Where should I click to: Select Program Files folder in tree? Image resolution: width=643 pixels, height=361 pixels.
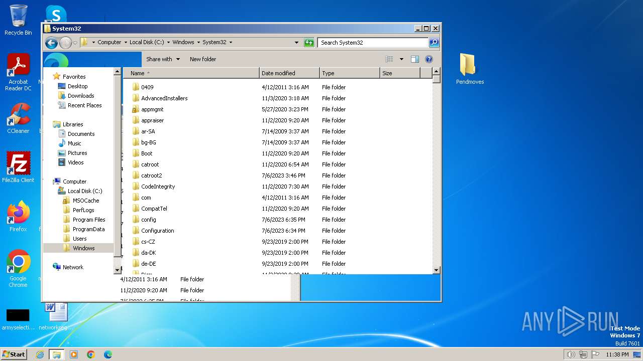pyautogui.click(x=89, y=220)
